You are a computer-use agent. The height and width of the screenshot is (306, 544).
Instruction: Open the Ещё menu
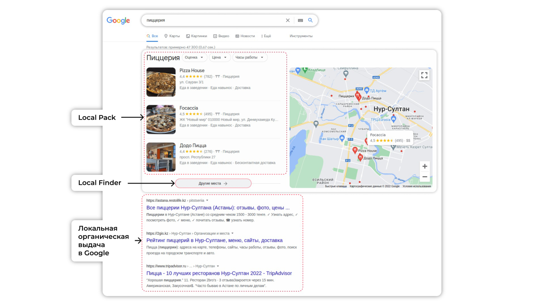[266, 36]
